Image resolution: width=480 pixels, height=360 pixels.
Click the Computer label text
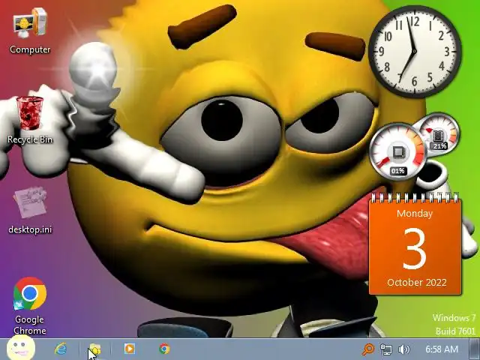tap(30, 49)
